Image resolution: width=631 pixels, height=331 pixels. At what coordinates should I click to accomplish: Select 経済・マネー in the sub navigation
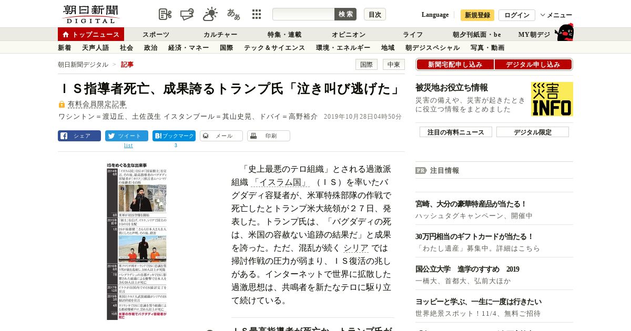point(188,48)
